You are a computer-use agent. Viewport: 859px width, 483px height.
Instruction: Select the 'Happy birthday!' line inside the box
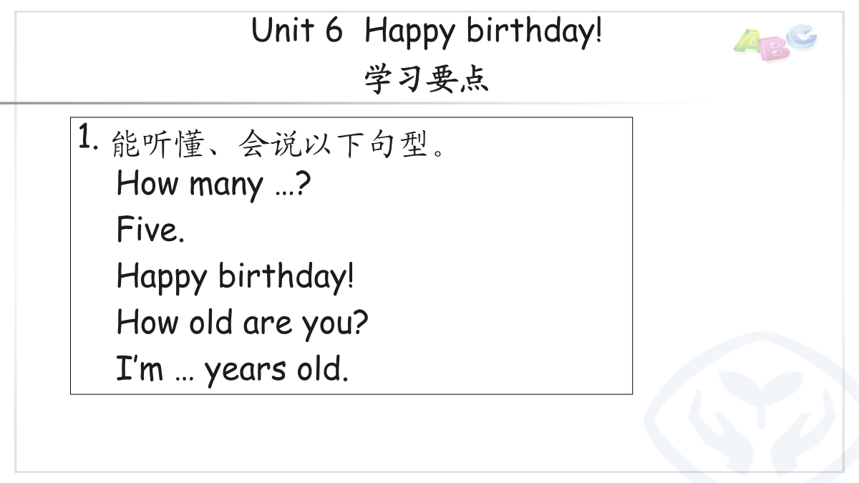click(235, 277)
